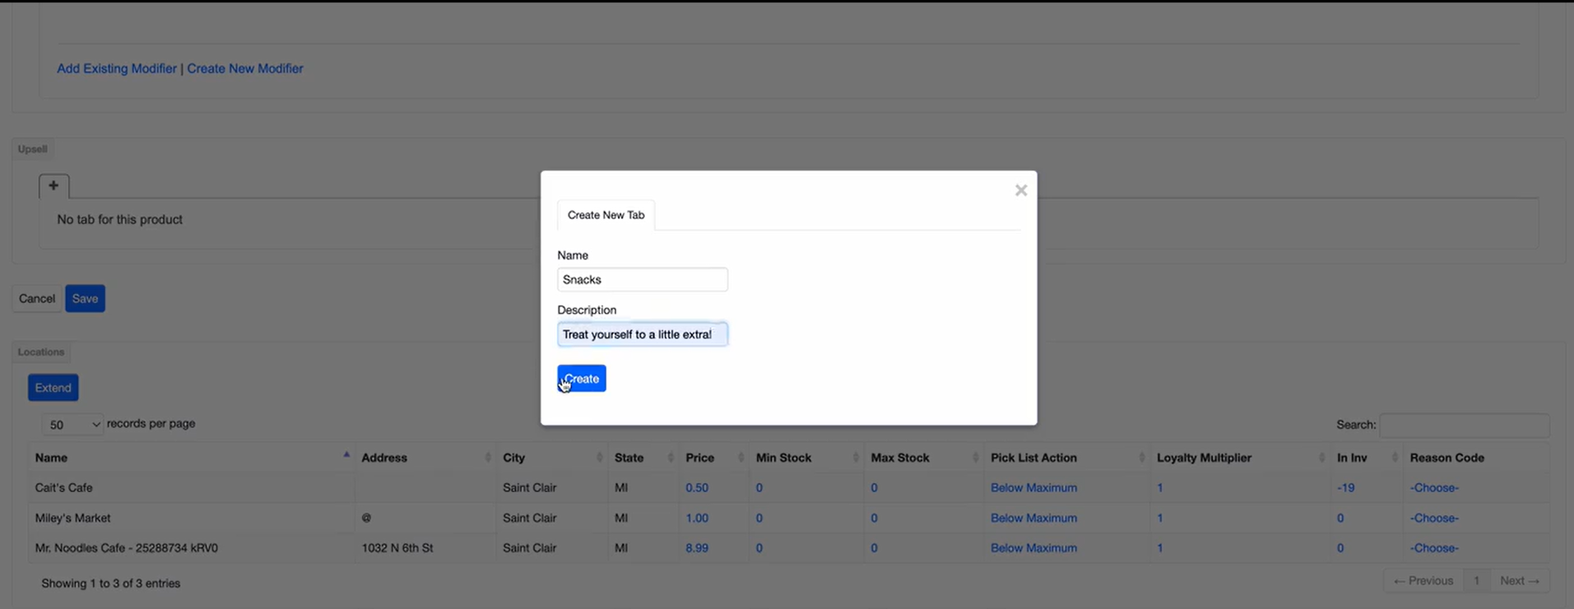Screen dimensions: 1574x609
Task: Click the Create button in dialog
Action: tap(582, 379)
